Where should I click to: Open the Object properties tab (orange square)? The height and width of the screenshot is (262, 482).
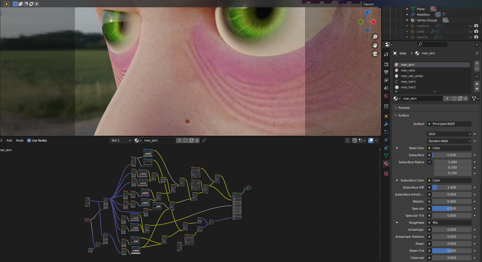[386, 116]
